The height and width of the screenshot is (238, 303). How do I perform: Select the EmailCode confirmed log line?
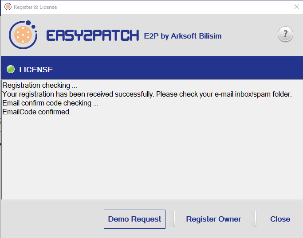point(37,112)
